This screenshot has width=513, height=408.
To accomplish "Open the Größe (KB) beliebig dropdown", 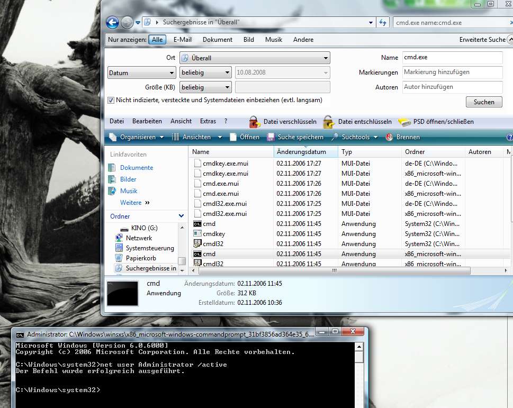I will (x=205, y=87).
